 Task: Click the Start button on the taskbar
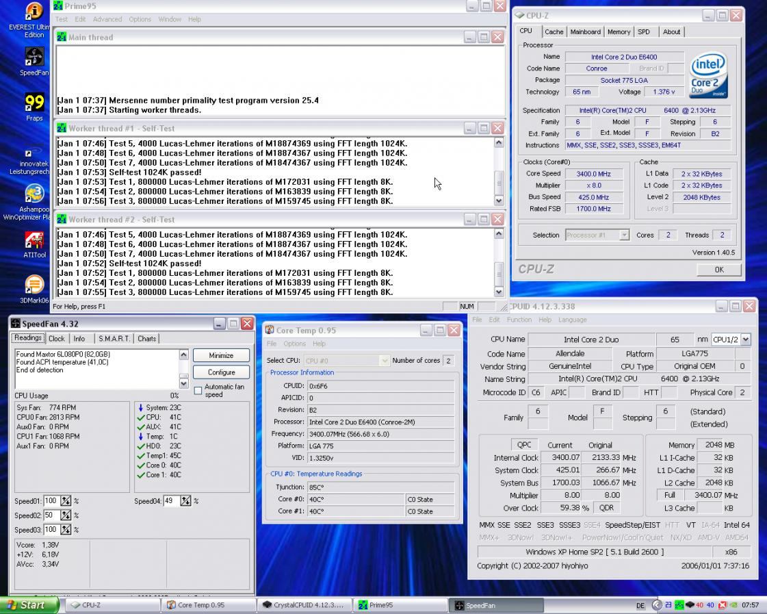[29, 605]
